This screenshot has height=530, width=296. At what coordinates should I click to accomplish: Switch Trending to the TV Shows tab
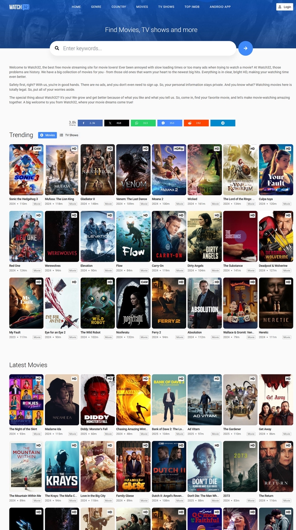(x=69, y=135)
